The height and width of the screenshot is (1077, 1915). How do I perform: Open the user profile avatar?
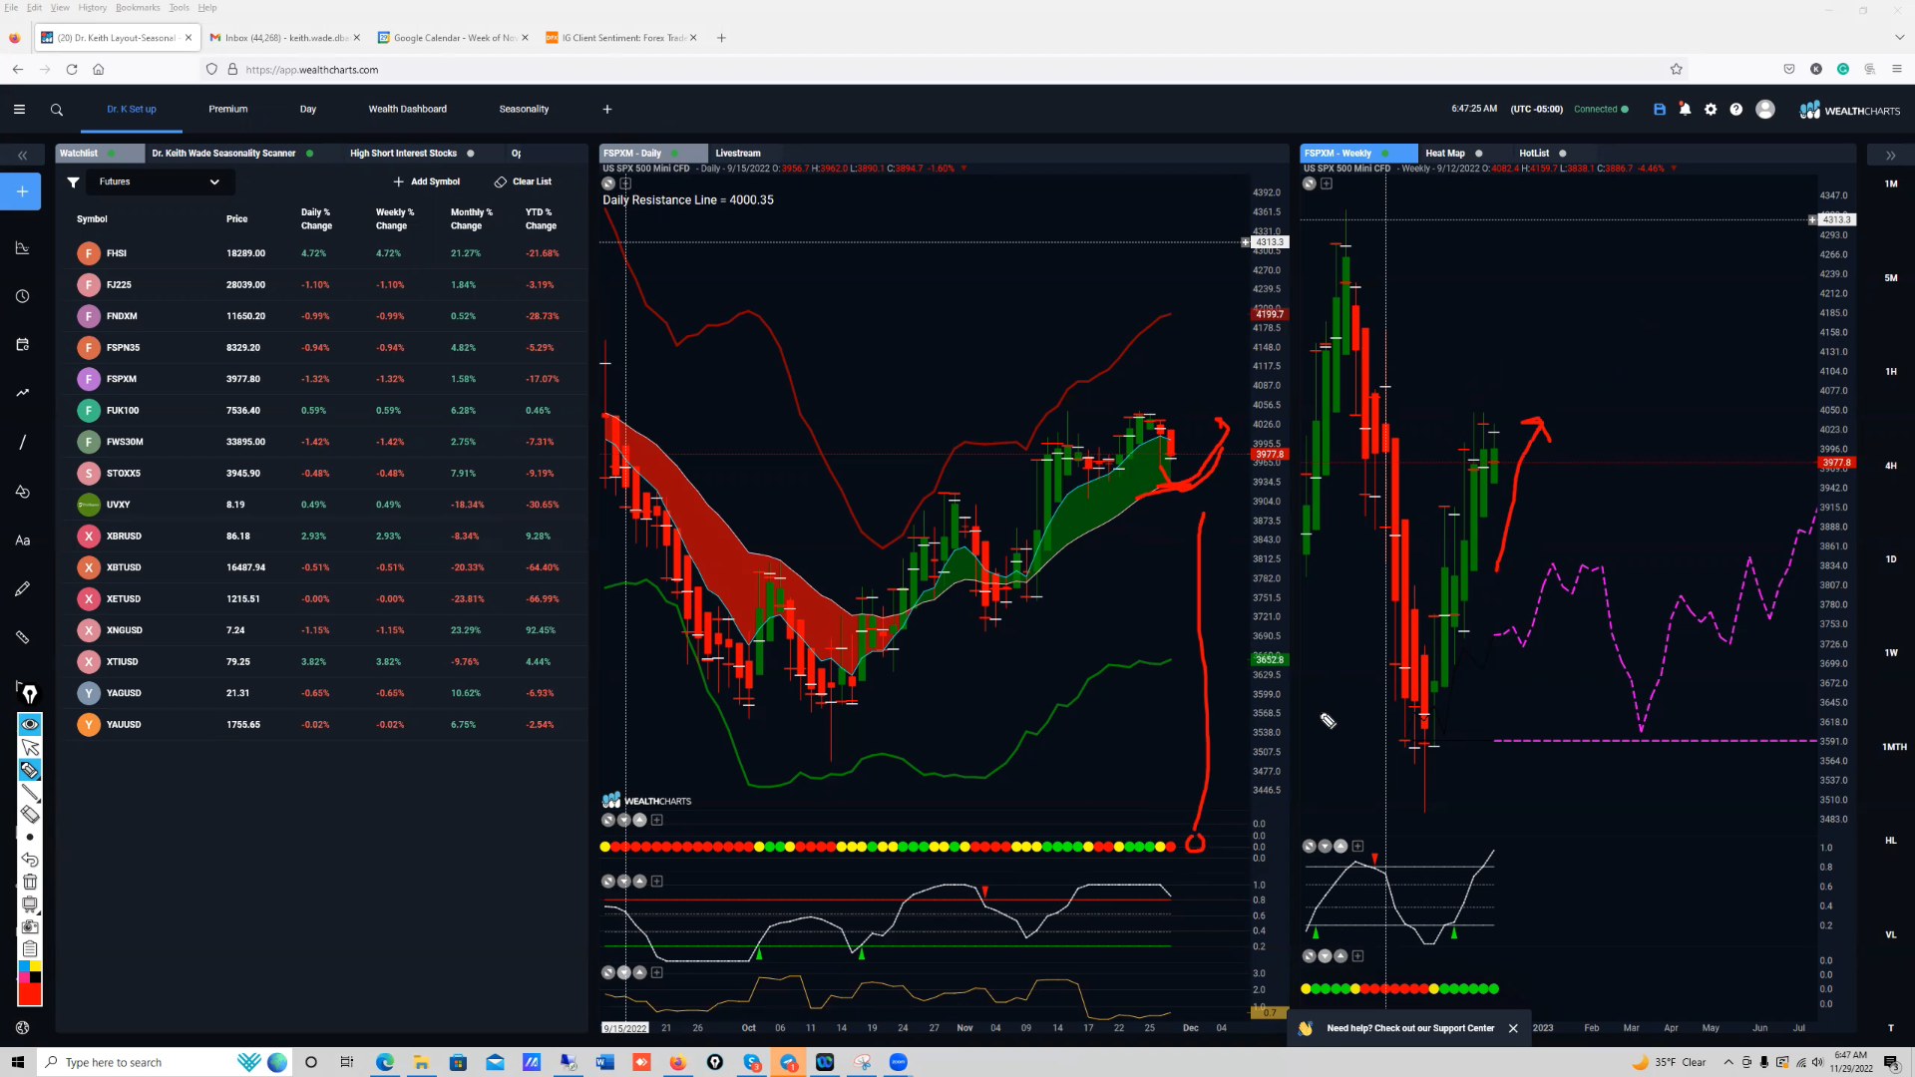coord(1765,110)
